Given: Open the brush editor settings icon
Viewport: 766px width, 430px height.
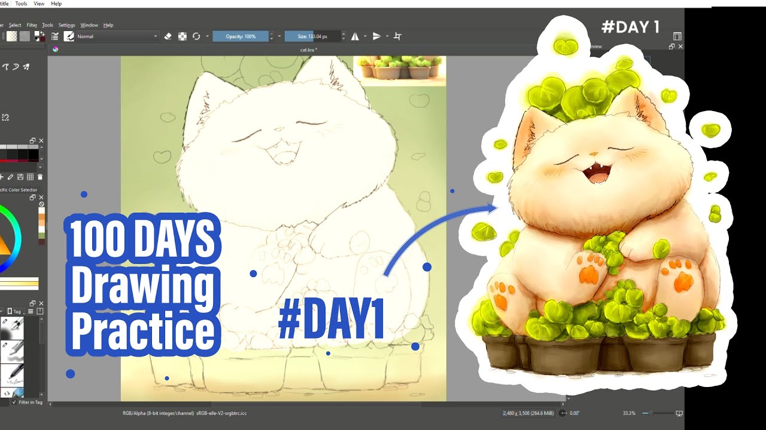Looking at the screenshot, I should point(54,36).
